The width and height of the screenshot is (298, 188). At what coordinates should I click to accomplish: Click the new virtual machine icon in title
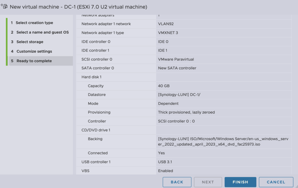4,6
